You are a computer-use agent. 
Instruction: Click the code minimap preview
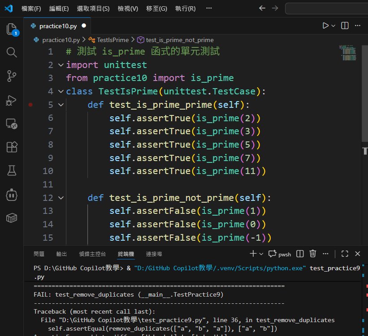pos(348,53)
